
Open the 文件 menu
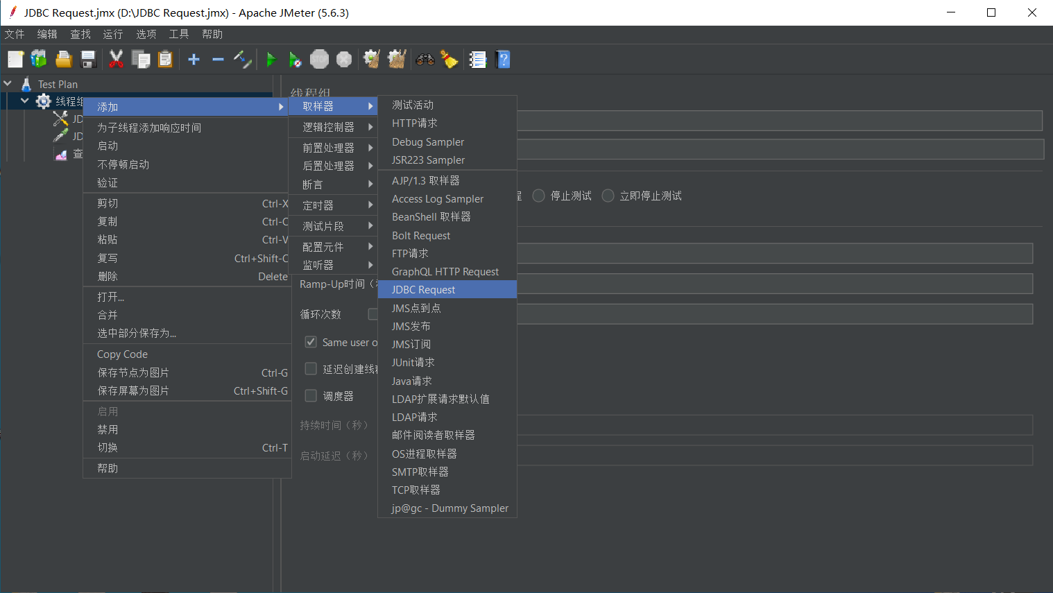click(x=15, y=34)
